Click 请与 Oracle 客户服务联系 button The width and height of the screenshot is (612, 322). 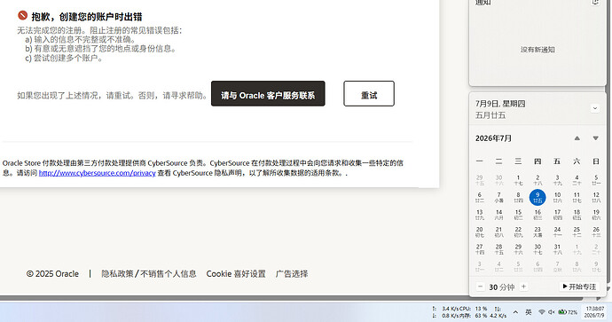268,94
